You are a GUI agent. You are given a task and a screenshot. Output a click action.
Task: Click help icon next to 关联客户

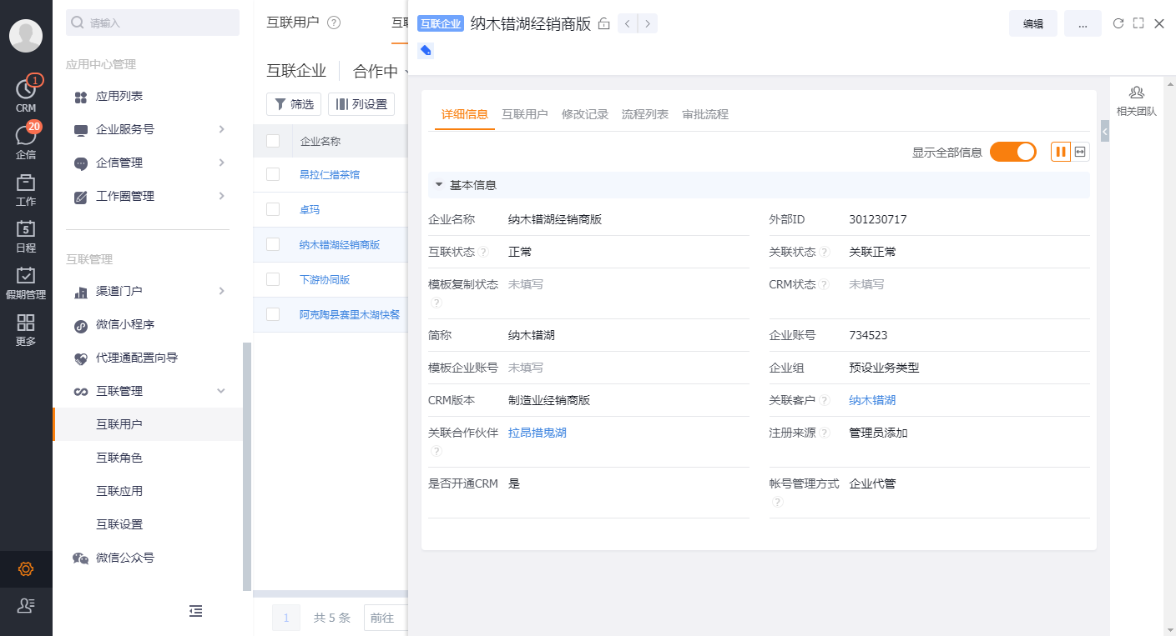point(824,401)
